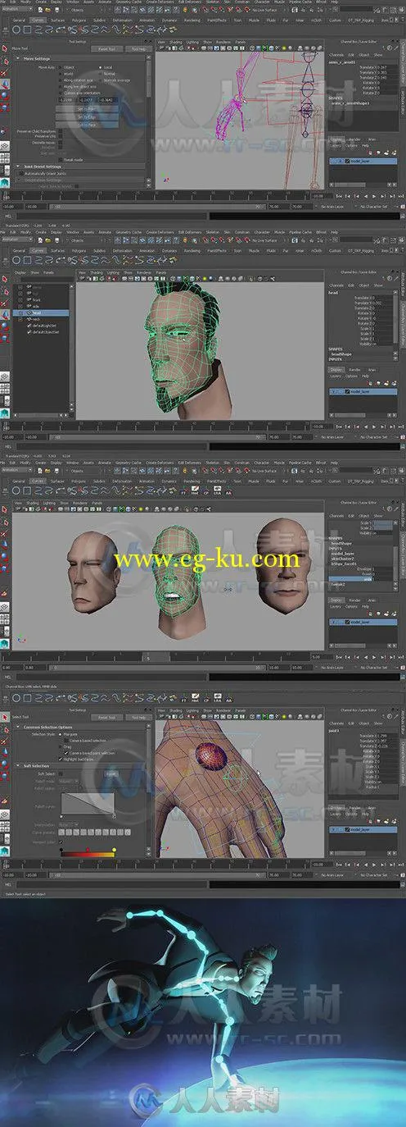This screenshot has width=406, height=1127.
Task: Open Falloff mode dropdown in hand window
Action: [x=69, y=781]
